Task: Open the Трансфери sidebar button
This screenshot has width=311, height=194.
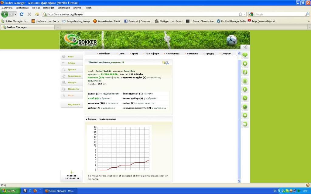Action: click(72, 76)
